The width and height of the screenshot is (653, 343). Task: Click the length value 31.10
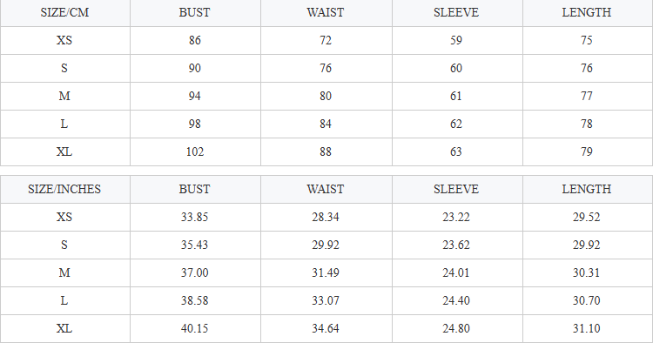point(586,328)
